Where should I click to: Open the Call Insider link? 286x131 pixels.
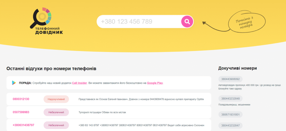pos(79,83)
